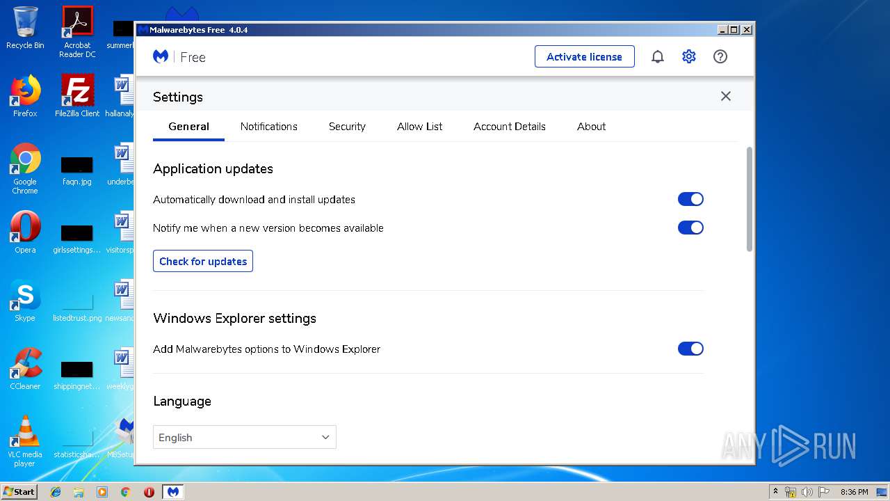
Task: Click the Internet Explorer taskbar icon
Action: [x=56, y=492]
